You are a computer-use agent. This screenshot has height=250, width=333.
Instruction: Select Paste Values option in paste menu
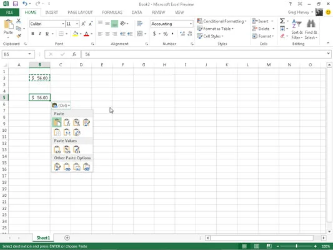click(57, 149)
